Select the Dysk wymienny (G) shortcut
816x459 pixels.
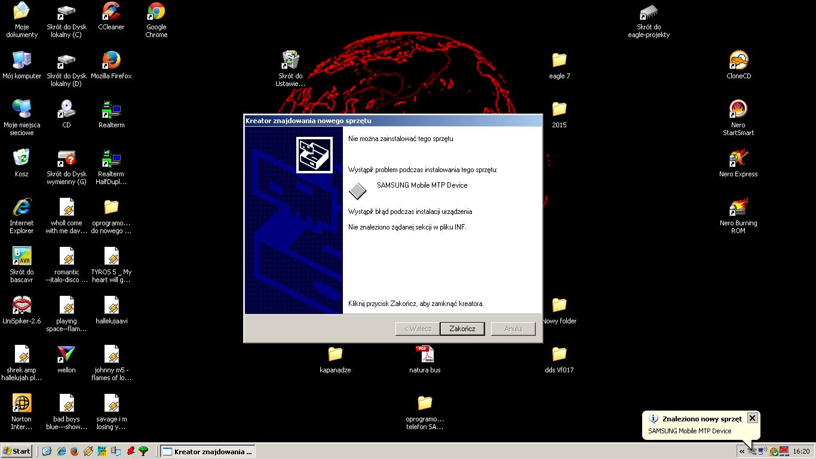(66, 167)
